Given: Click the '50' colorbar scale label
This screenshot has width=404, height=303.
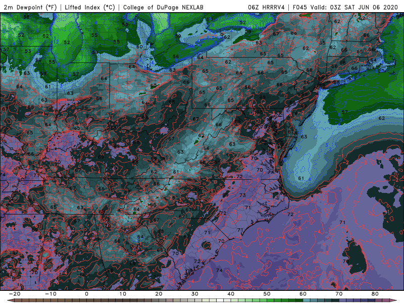Looking at the screenshot, I should tap(267, 294).
